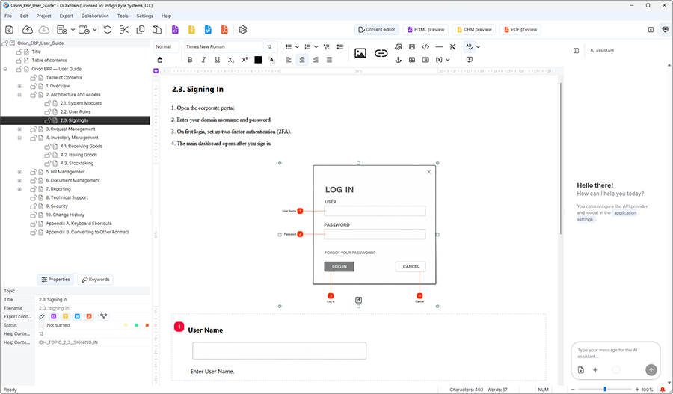The image size is (673, 394).
Task: Expand the bulleted list options arrow
Action: [297, 47]
